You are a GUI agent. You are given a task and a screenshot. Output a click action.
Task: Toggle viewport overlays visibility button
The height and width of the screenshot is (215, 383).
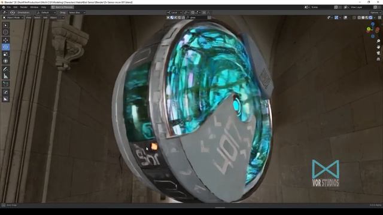[345, 17]
